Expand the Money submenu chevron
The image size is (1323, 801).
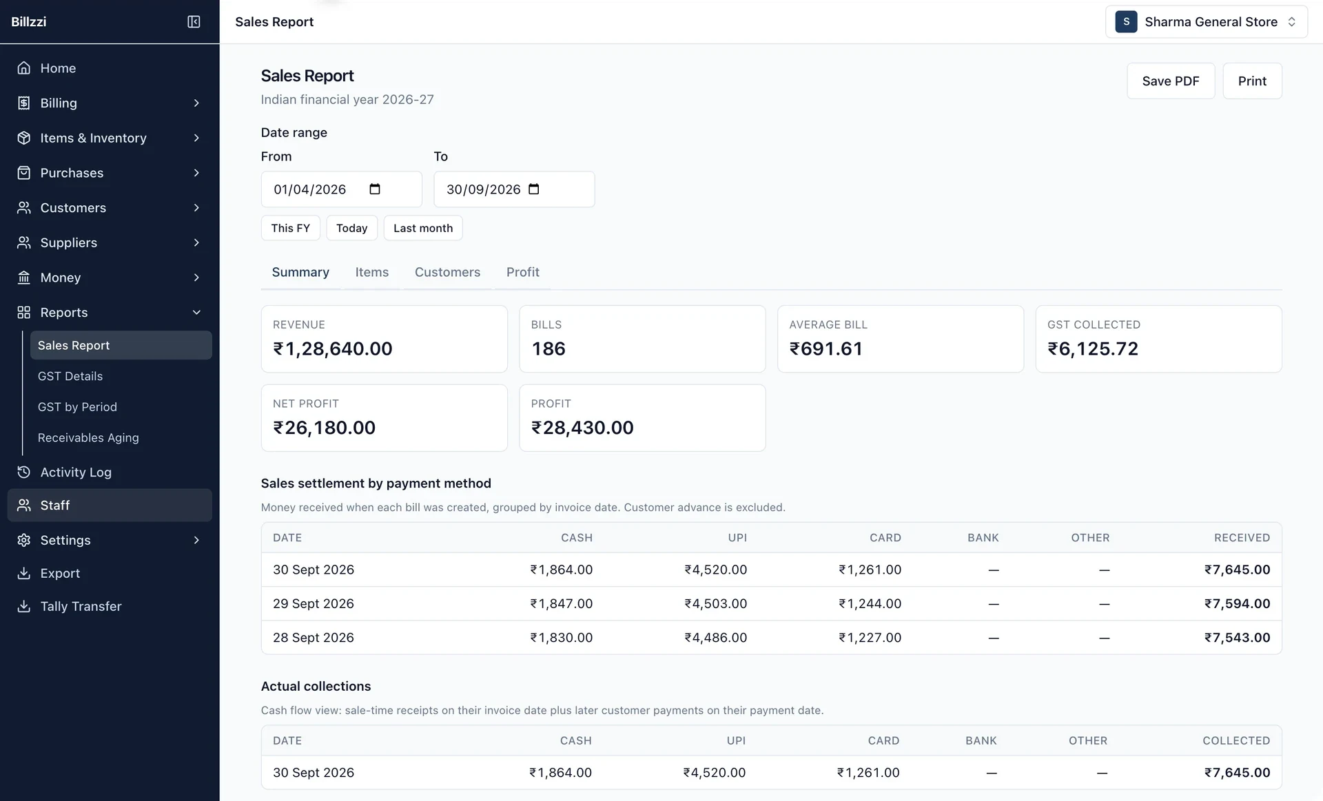click(x=196, y=278)
